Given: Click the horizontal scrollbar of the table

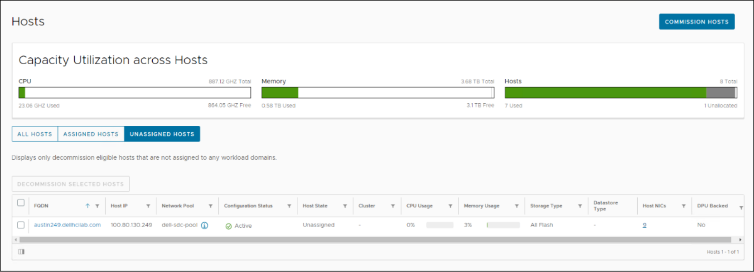Looking at the screenshot, I should [375, 240].
